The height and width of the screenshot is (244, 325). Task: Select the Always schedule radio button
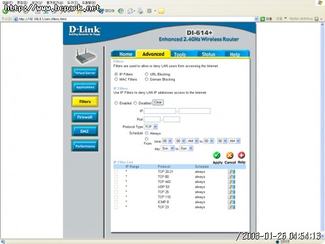click(147, 133)
